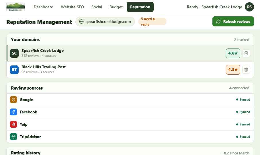Click the 4.6 star rating badge
Image resolution: width=260 pixels, height=155 pixels.
(233, 53)
